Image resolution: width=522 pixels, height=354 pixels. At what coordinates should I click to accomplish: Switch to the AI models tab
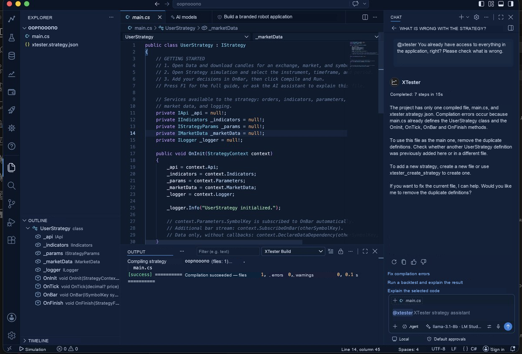186,17
